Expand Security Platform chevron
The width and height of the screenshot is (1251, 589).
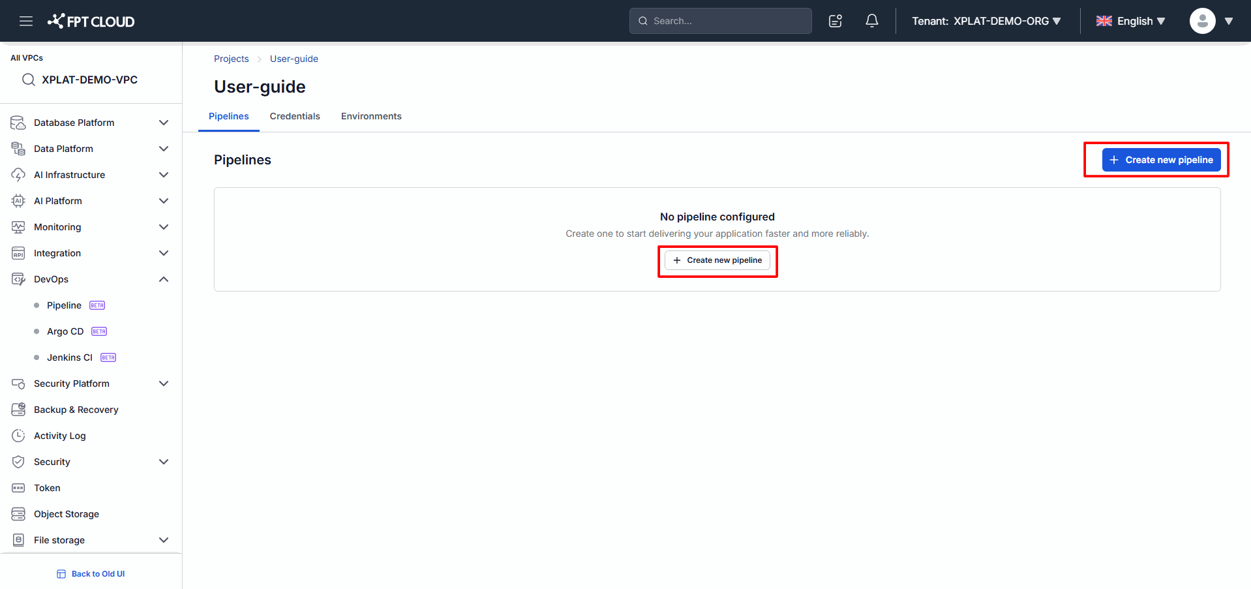point(164,384)
